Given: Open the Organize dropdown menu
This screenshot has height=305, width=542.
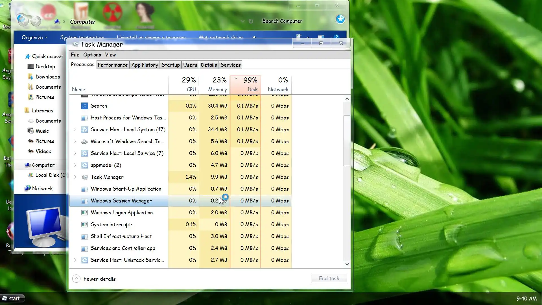Looking at the screenshot, I should pos(34,38).
